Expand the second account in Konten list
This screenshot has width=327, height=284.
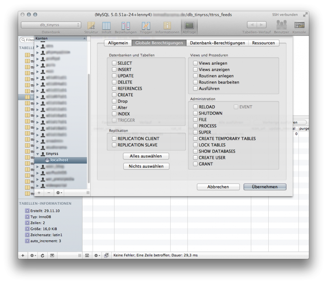(38, 53)
